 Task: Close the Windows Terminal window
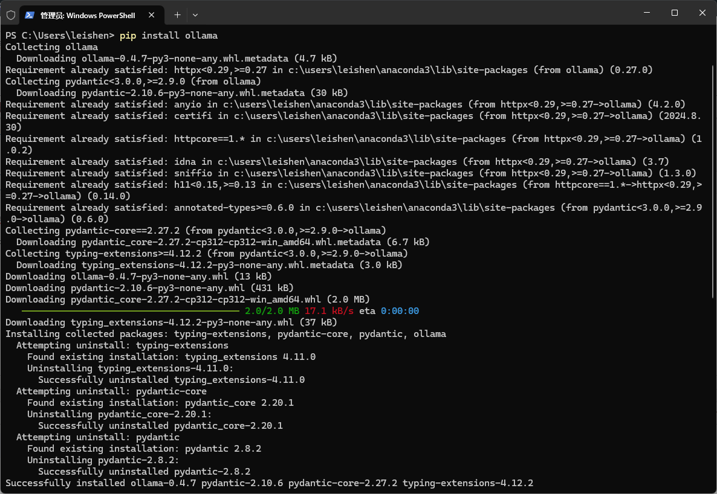[702, 13]
